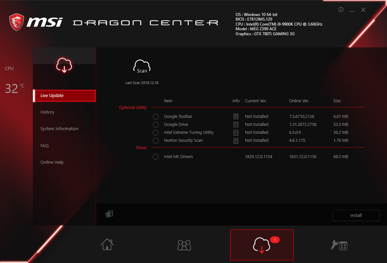Select the Google Drive radio button
The height and width of the screenshot is (263, 387).
pos(155,124)
